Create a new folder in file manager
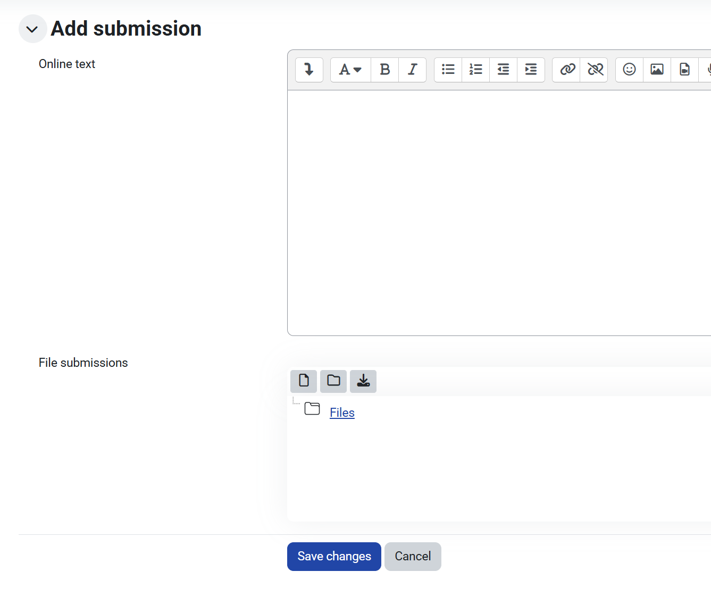Image resolution: width=711 pixels, height=605 pixels. [333, 381]
